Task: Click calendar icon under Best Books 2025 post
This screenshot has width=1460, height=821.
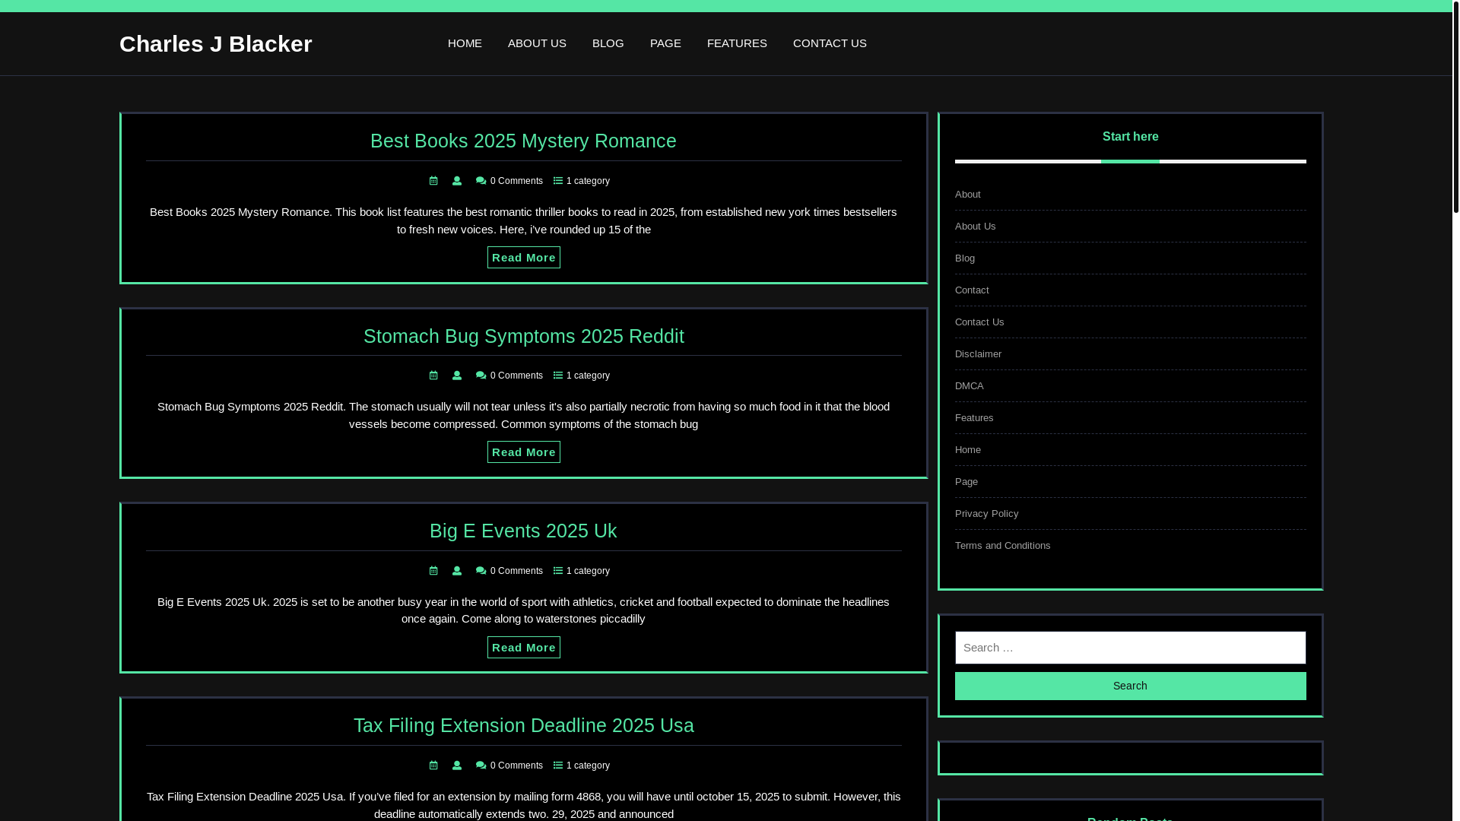Action: pos(433,181)
